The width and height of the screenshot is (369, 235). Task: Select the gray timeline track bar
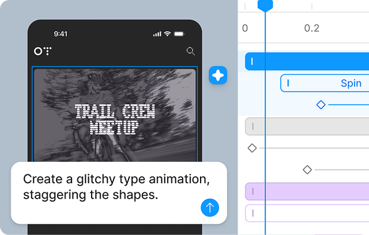pos(307,127)
